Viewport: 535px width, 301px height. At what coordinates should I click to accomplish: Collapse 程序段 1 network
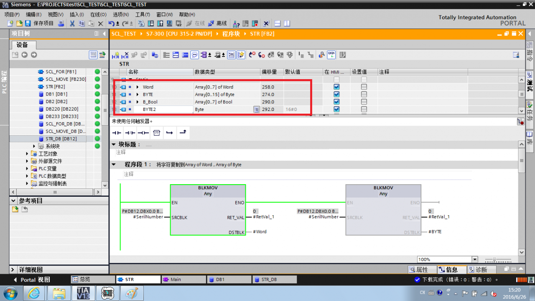tap(114, 165)
